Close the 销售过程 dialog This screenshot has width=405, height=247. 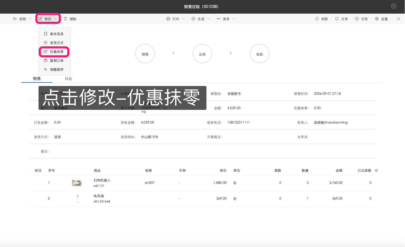pos(394,6)
